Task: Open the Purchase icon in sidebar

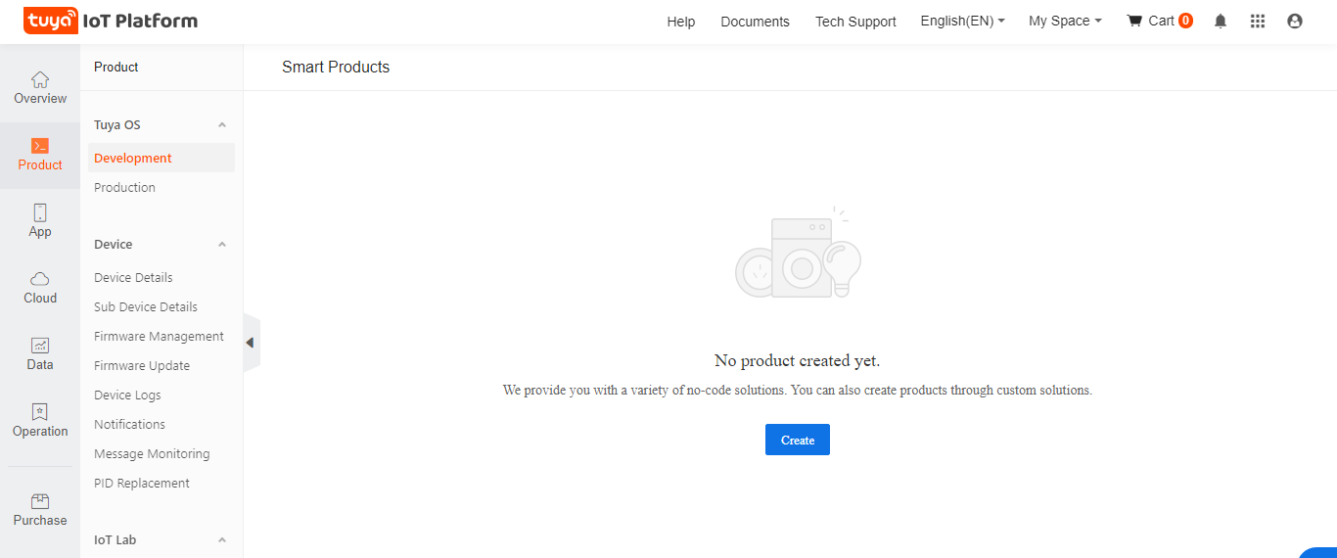Action: [x=40, y=502]
